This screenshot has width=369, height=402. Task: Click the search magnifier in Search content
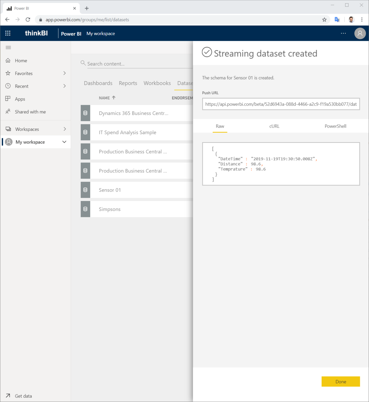[83, 63]
